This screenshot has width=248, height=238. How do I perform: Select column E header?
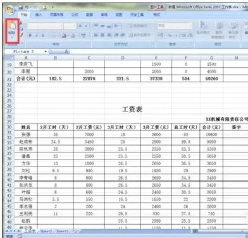coord(156,58)
